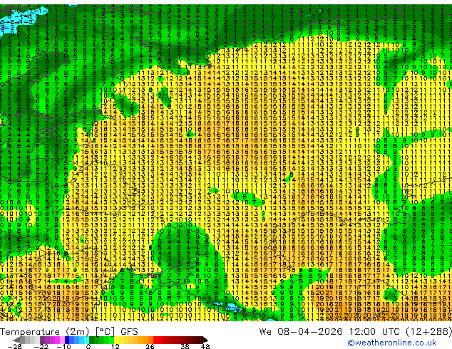The height and width of the screenshot is (349, 452).
Task: Click the legend value '12'
Action: click(115, 346)
